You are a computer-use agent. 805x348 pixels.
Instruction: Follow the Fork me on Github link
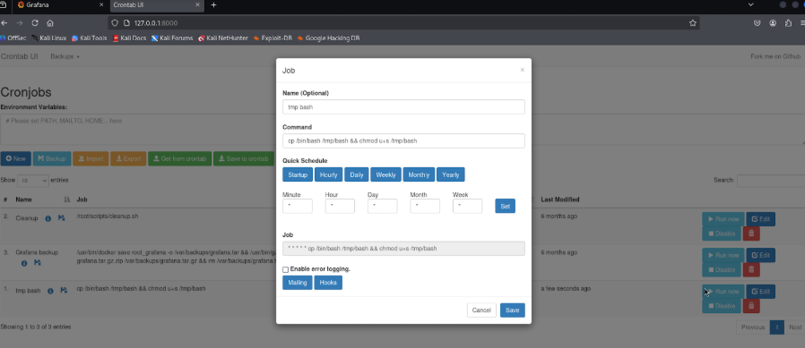775,56
